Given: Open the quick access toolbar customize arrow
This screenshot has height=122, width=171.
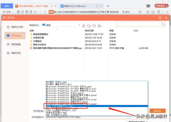Looking at the screenshot, I should tap(45, 12).
